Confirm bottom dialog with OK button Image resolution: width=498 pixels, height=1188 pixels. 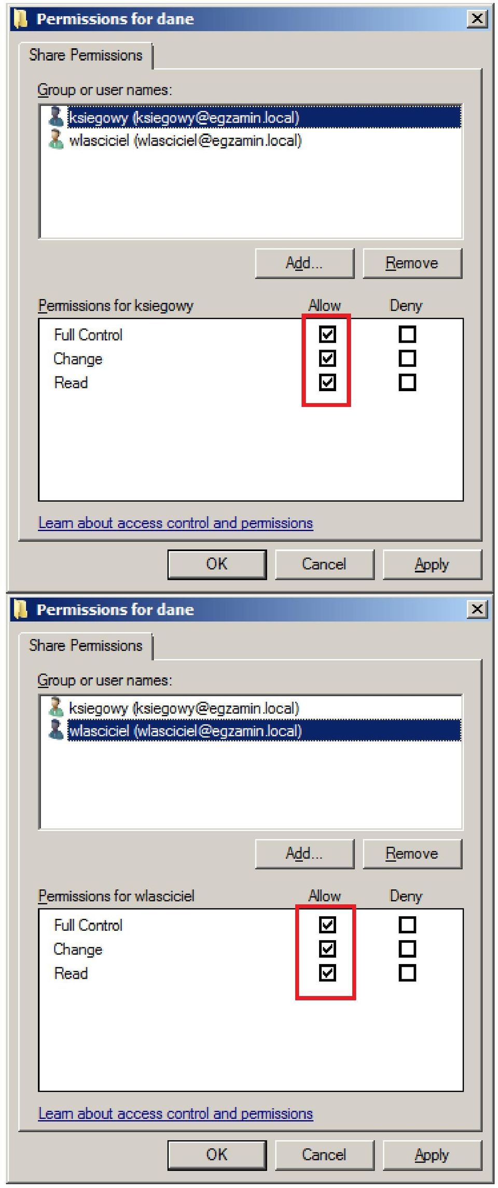coord(217,1155)
